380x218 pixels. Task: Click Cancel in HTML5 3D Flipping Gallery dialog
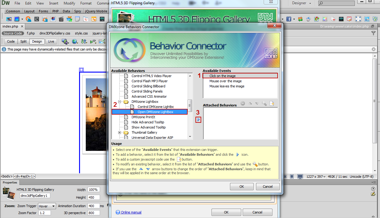coord(257,212)
